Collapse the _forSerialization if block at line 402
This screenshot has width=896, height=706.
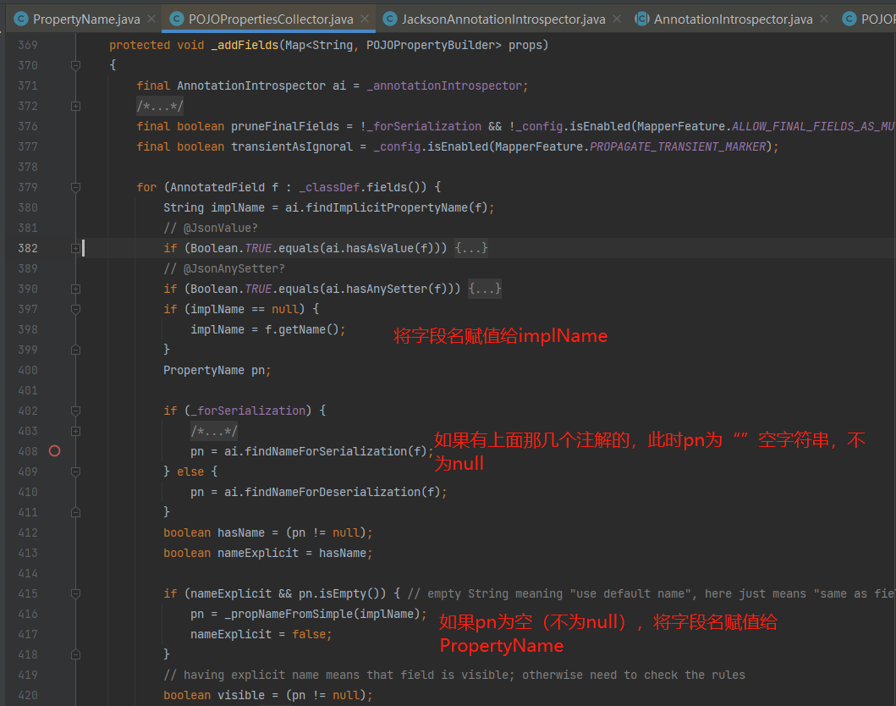click(x=75, y=411)
